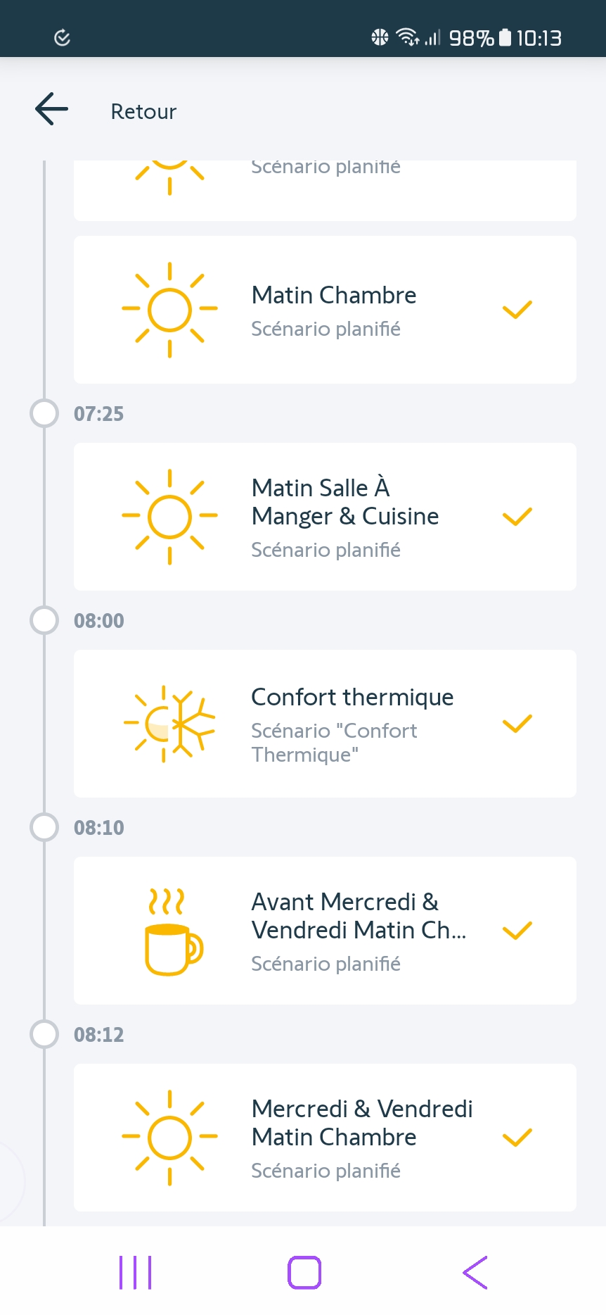Image resolution: width=606 pixels, height=1315 pixels.
Task: Tap the back arrow icon
Action: click(x=51, y=109)
